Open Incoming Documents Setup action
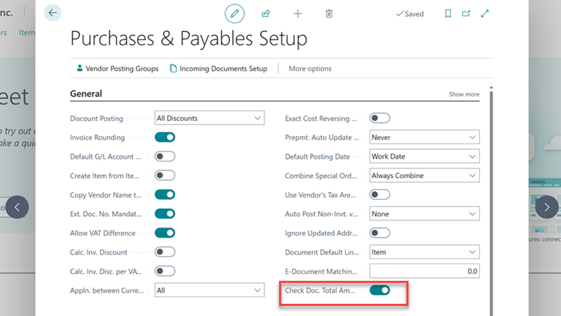The height and width of the screenshot is (316, 561). tap(219, 69)
